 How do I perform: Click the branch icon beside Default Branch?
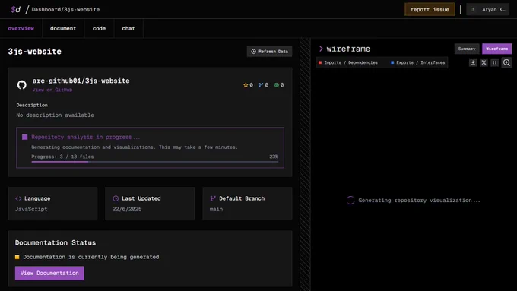click(x=213, y=198)
